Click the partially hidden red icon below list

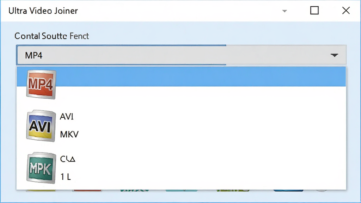87,190
